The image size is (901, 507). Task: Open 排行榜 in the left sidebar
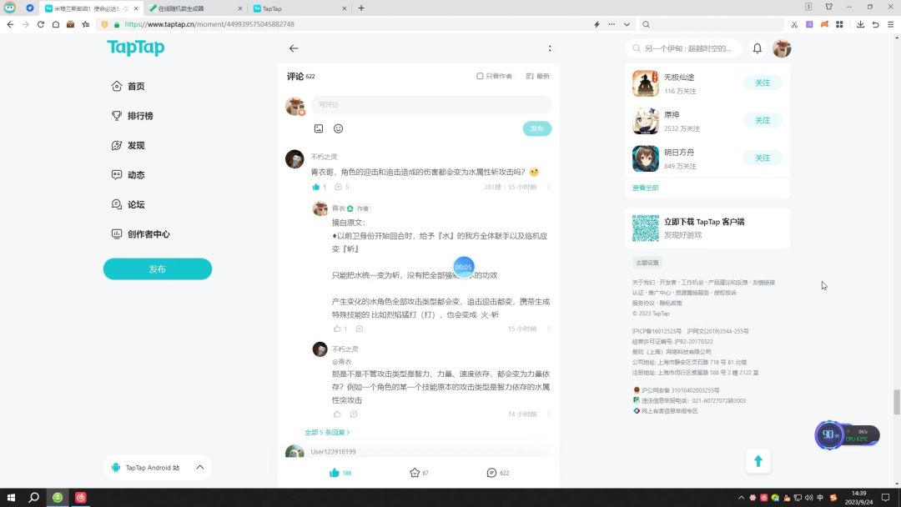(x=140, y=116)
